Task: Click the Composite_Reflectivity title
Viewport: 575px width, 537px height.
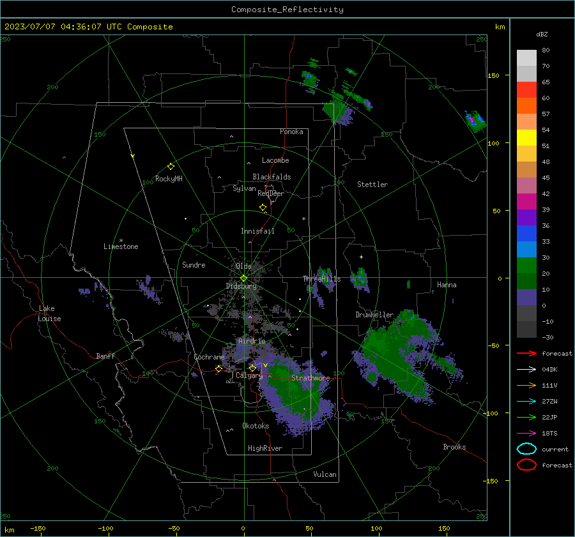Action: 287,10
